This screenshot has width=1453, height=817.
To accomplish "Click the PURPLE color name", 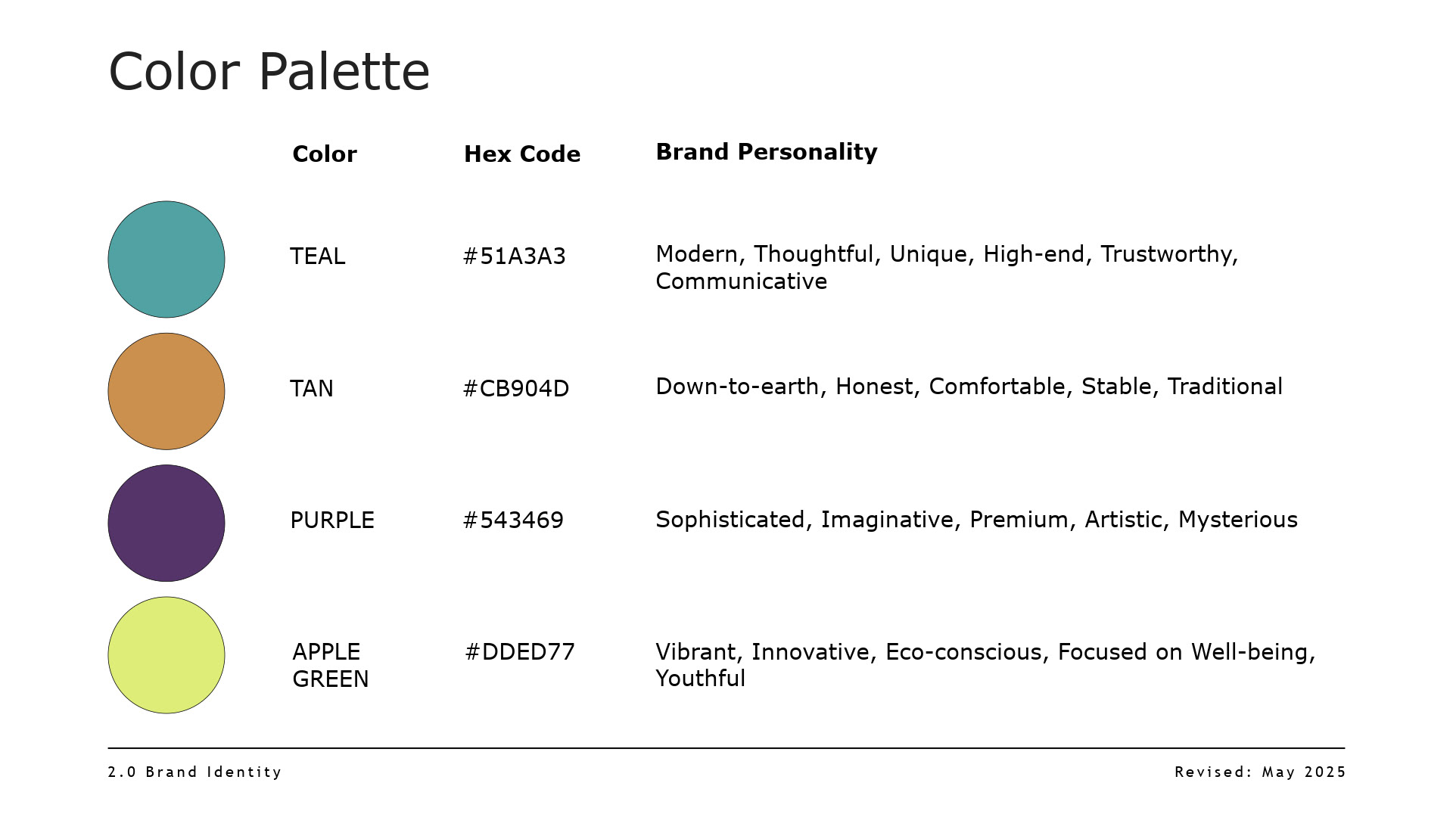I will [x=332, y=520].
